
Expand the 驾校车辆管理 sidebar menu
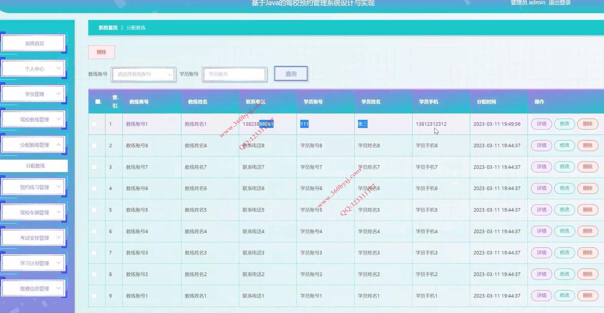click(x=34, y=213)
